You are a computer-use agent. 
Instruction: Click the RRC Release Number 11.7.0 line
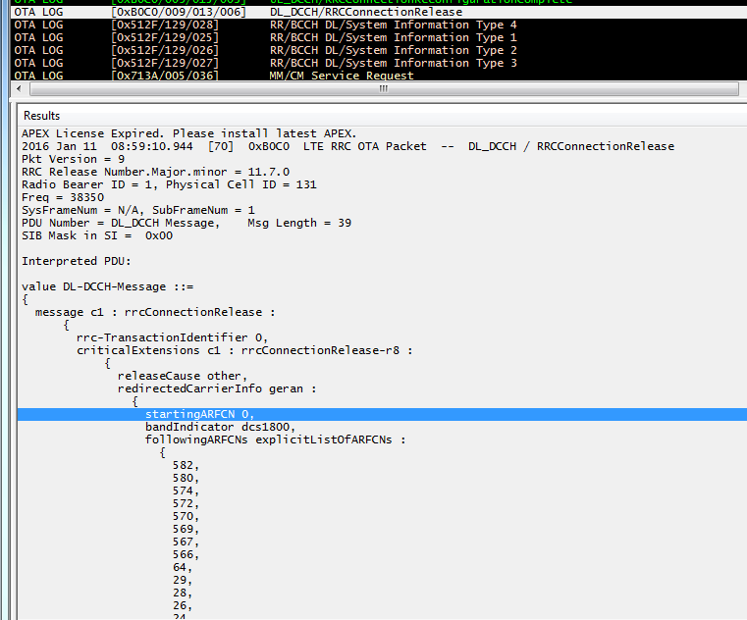[x=155, y=172]
